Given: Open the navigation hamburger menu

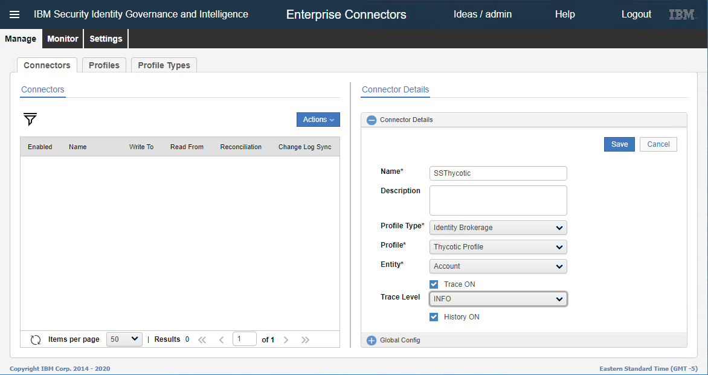Looking at the screenshot, I should (x=14, y=14).
